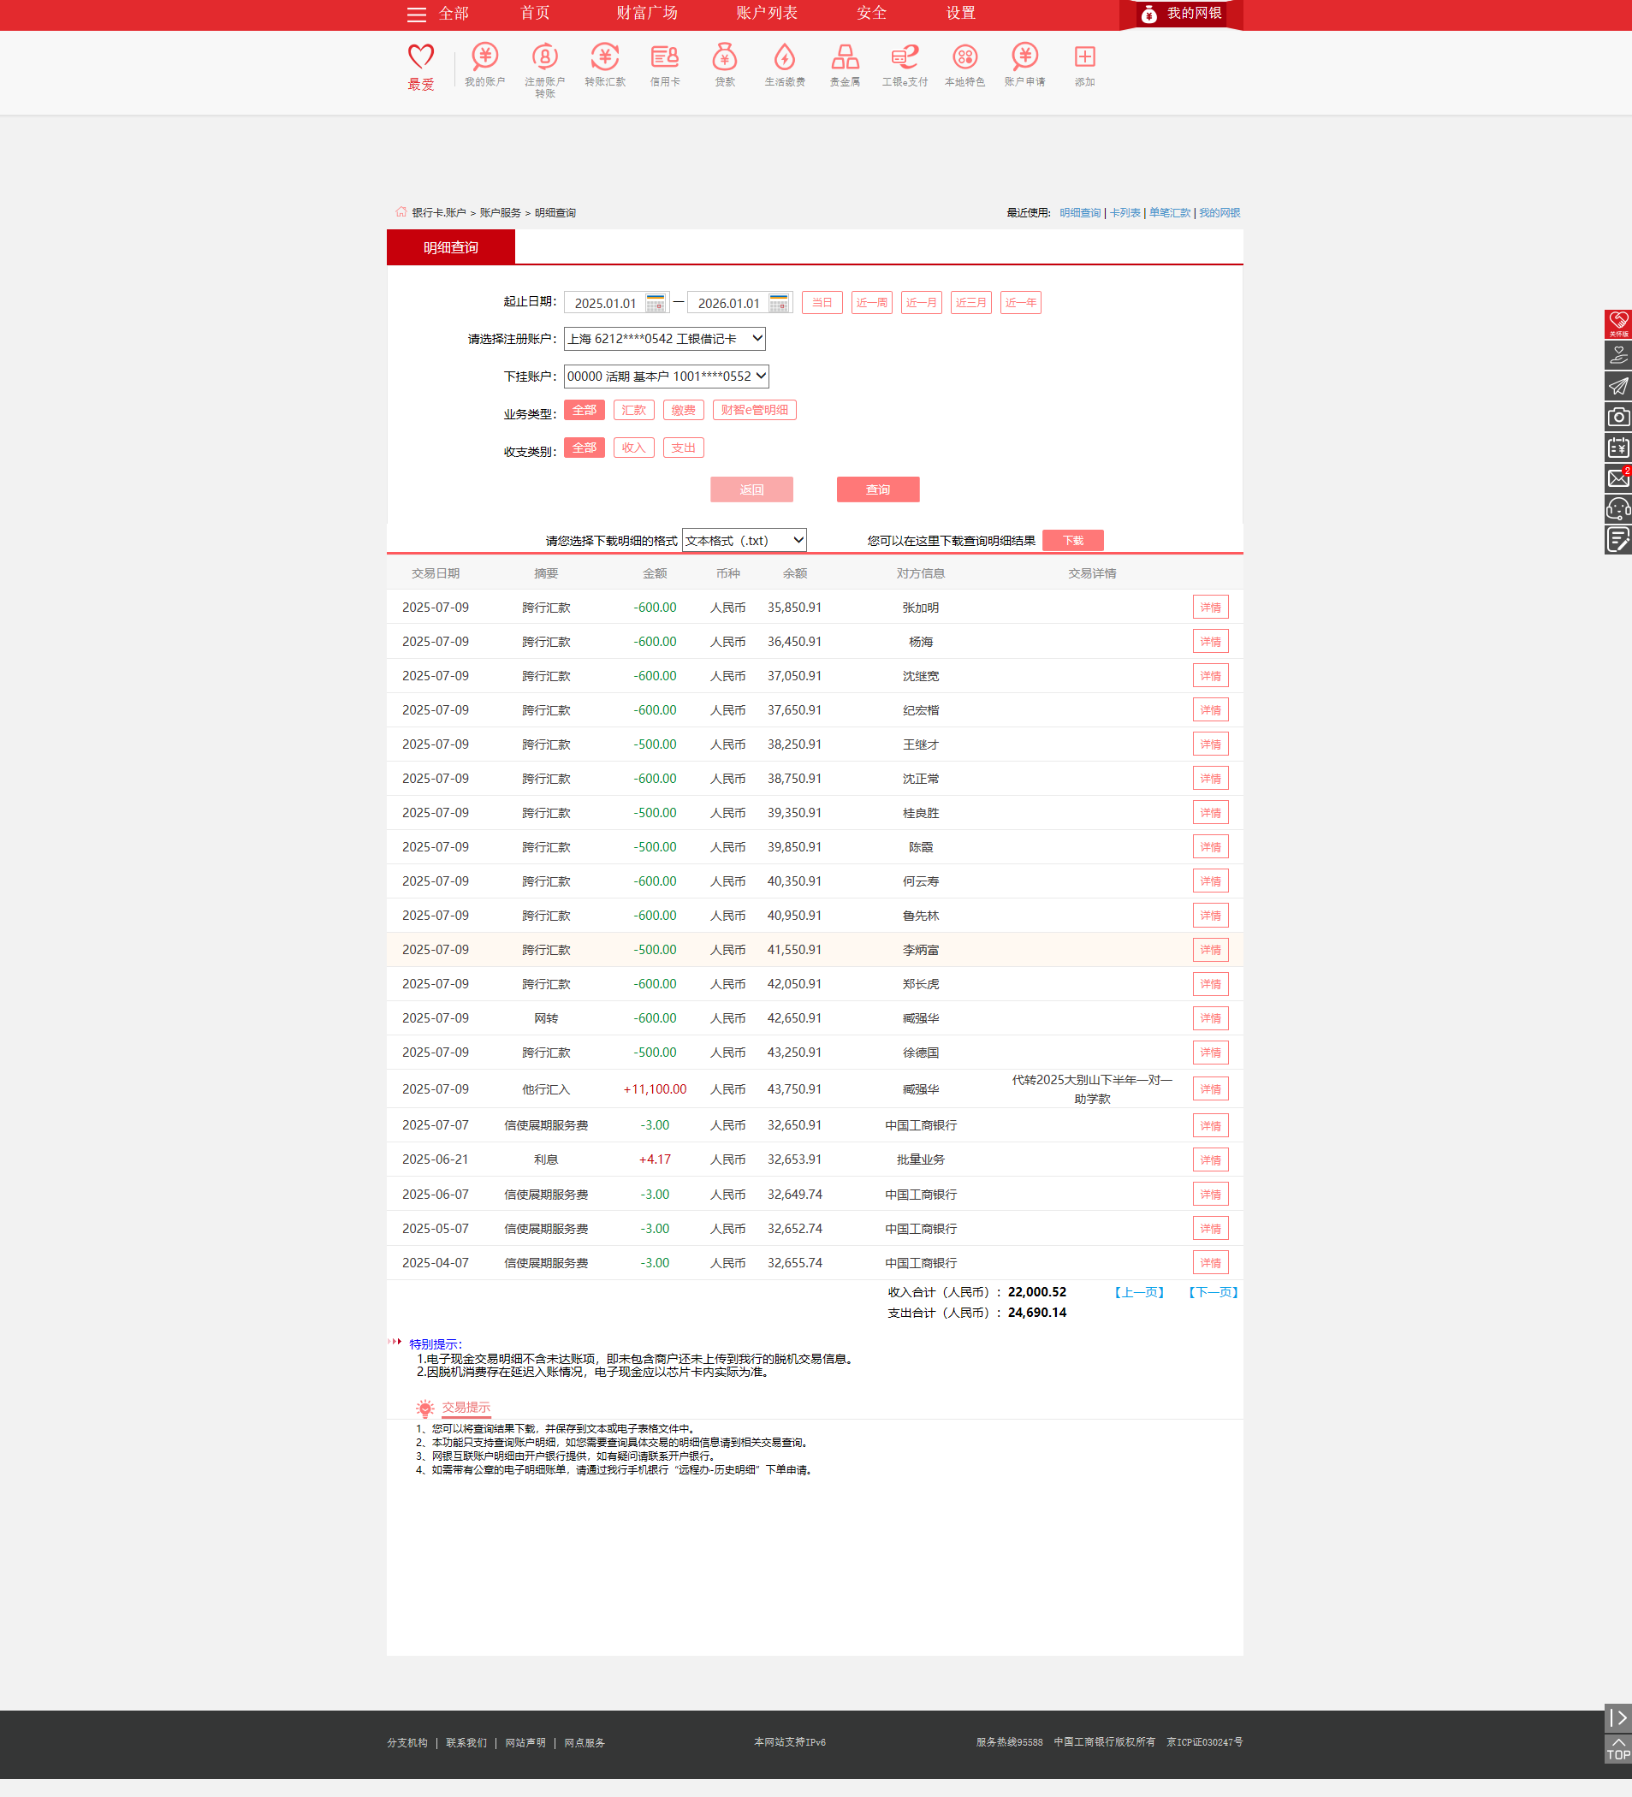Select 汇款 business type filter
This screenshot has height=1797, width=1632.
[634, 410]
